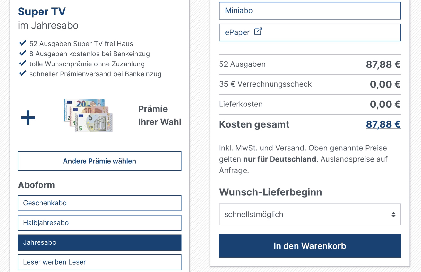The image size is (421, 272).
Task: Click the checkmark beside 8 Ausgaben kostenlos
Action: [22, 53]
